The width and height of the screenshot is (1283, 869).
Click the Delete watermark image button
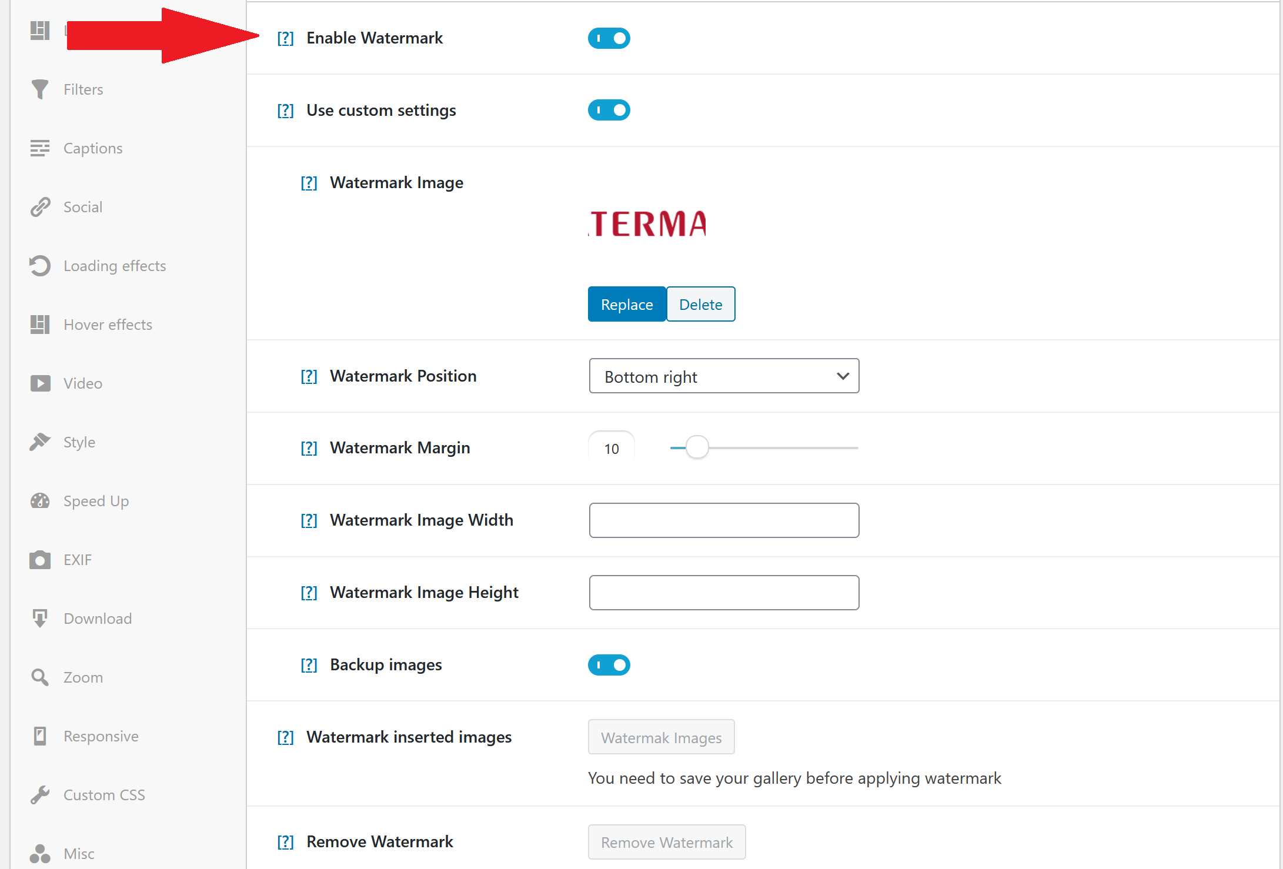click(x=700, y=304)
